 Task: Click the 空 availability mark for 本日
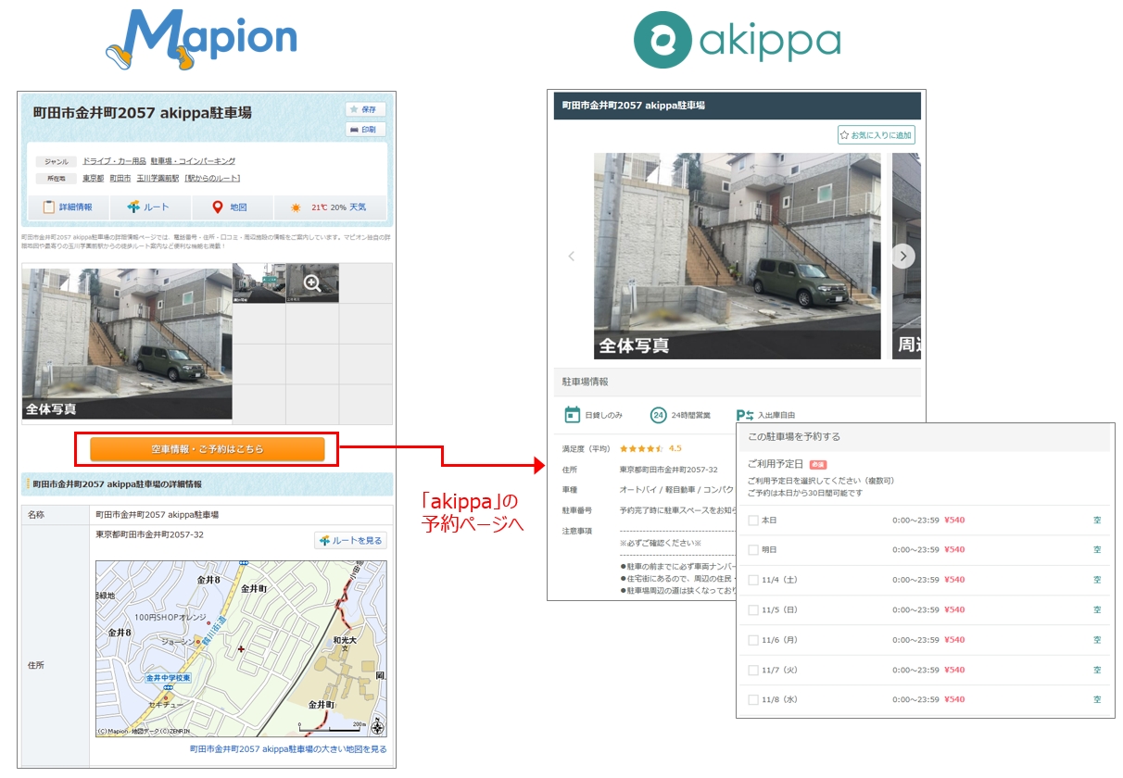pyautogui.click(x=1097, y=521)
